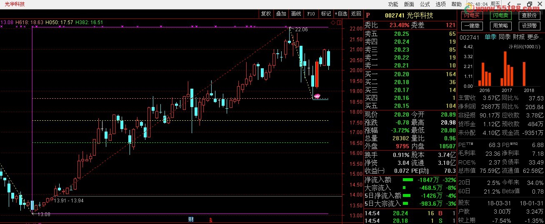Click the 光华科技 window title
This screenshot has height=224, width=545.
click(x=14, y=4)
